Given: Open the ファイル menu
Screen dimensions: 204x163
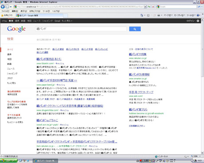Looking at the screenshot, I should point(5,11).
